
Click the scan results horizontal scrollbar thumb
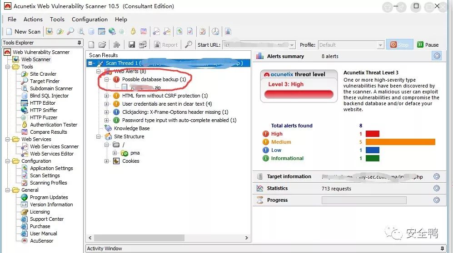(139, 238)
